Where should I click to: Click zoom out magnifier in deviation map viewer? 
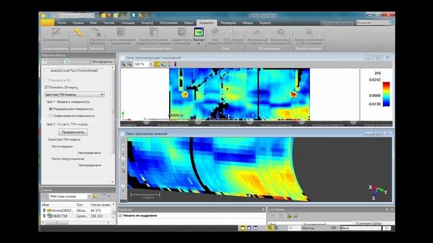(129, 64)
